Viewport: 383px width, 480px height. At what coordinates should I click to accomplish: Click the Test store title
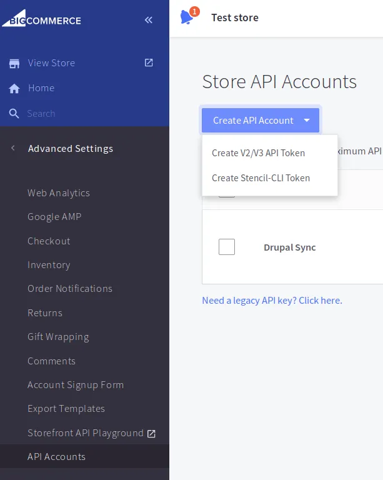pyautogui.click(x=235, y=17)
